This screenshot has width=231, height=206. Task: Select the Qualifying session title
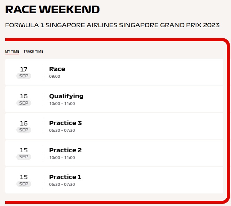[66, 96]
